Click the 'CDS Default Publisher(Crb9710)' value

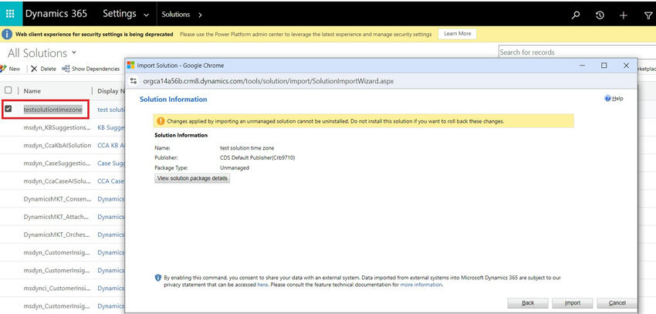click(257, 157)
